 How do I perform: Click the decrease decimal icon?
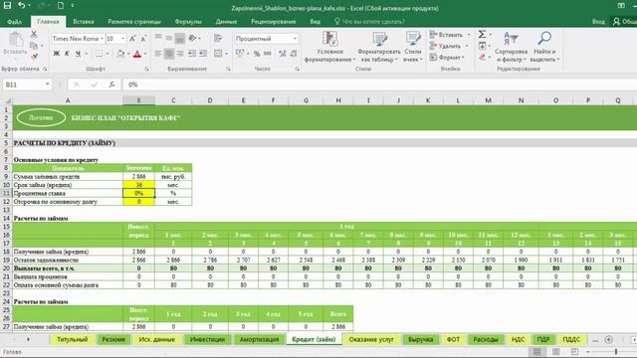tap(294, 54)
